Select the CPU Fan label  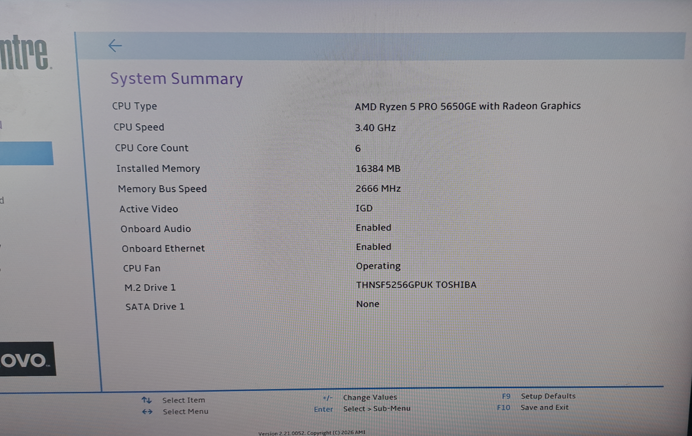coord(141,268)
